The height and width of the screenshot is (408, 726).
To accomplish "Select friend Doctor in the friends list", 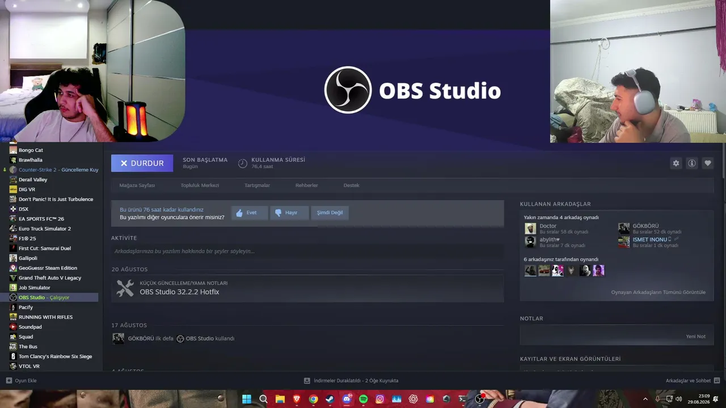I will tap(548, 226).
